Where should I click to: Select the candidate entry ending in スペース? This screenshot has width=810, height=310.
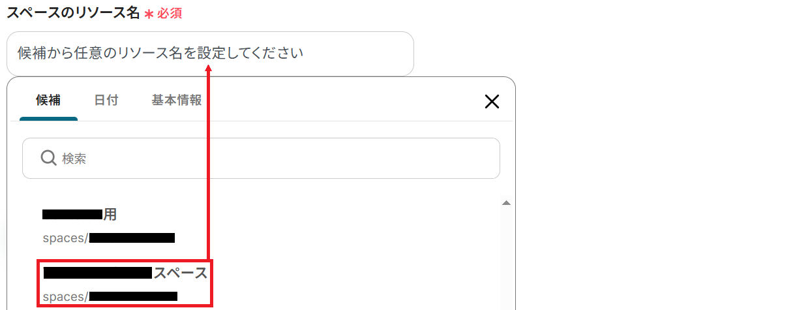click(123, 284)
